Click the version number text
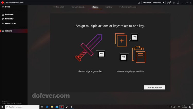Screen dimensions: 193x109 pos(5,101)
